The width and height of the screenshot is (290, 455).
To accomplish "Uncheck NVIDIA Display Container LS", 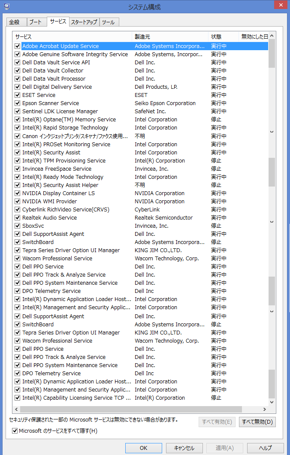I will click(x=18, y=193).
